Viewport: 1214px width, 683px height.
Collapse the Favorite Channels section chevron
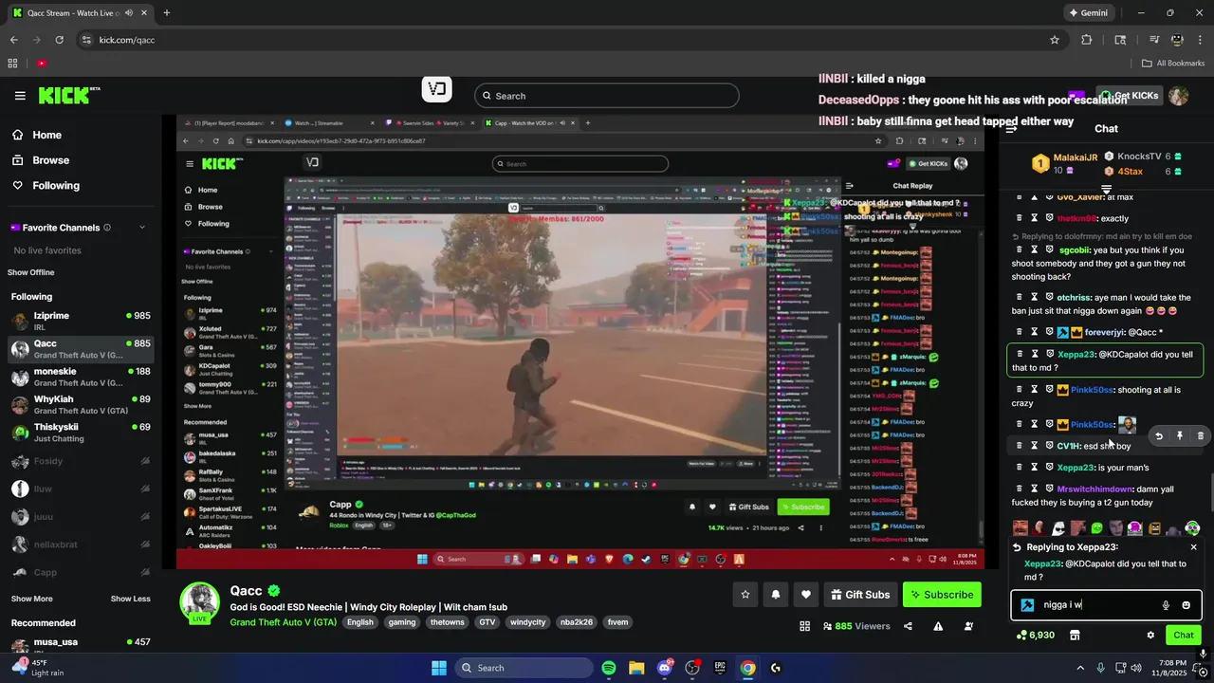pos(142,228)
